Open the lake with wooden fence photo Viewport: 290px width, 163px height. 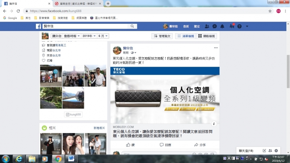point(73,98)
